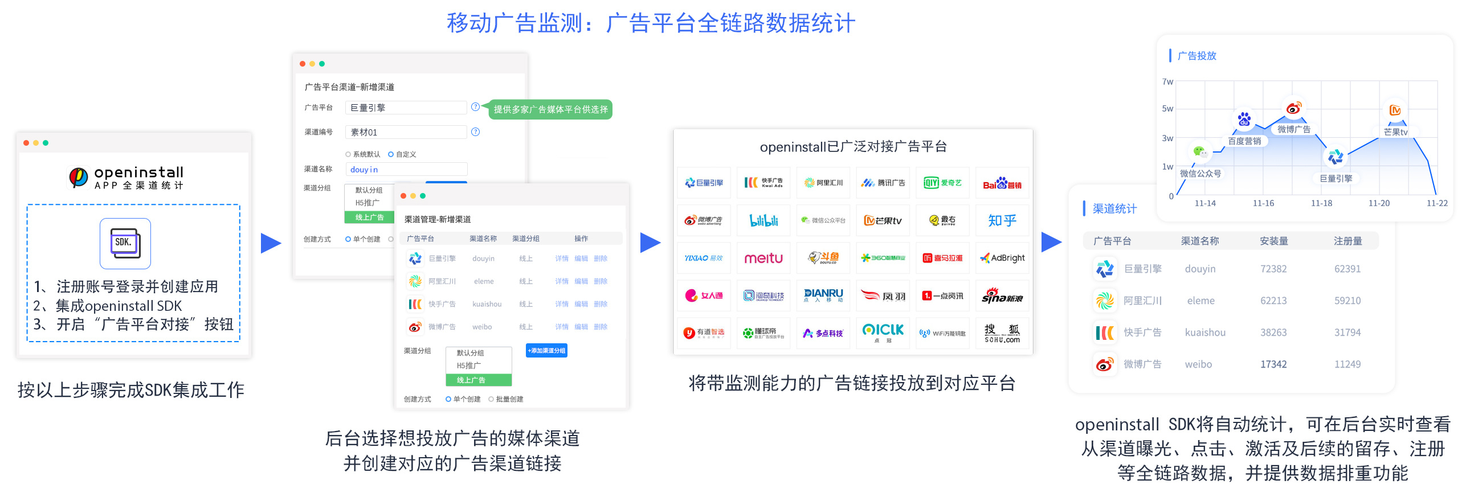Select the DIANRU 点入移动 logo tile
1466x497 pixels.
(x=823, y=295)
